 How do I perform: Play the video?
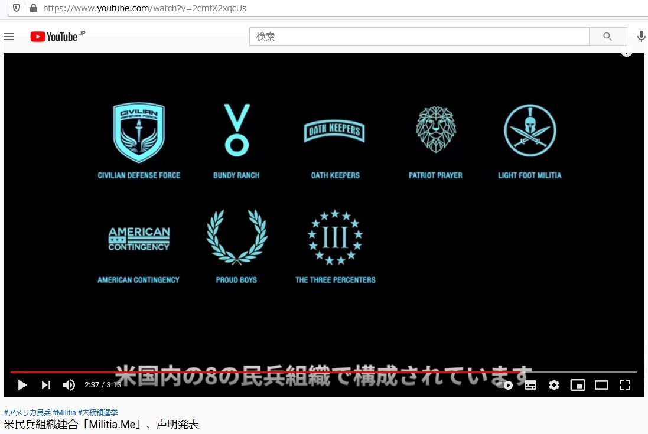(22, 385)
